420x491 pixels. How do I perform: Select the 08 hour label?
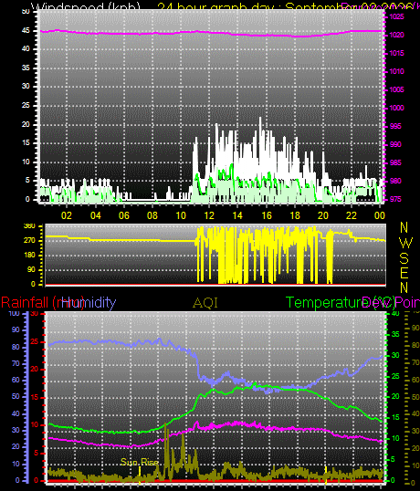[x=152, y=215]
